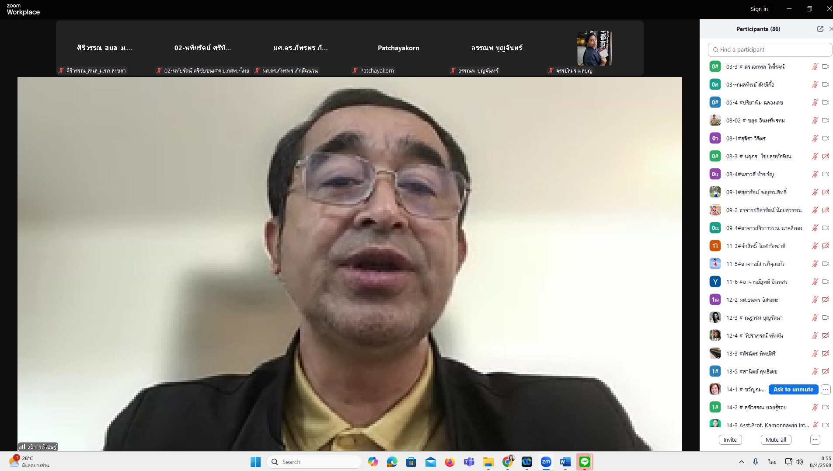Click the Mute all button
Image resolution: width=833 pixels, height=471 pixels.
(776, 440)
